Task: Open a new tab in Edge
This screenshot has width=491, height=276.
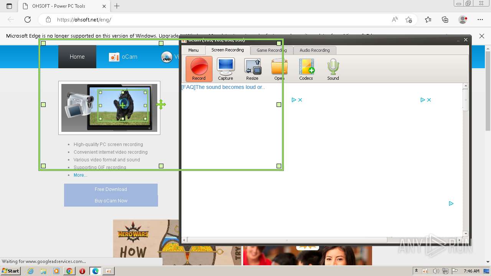Action: (x=117, y=6)
